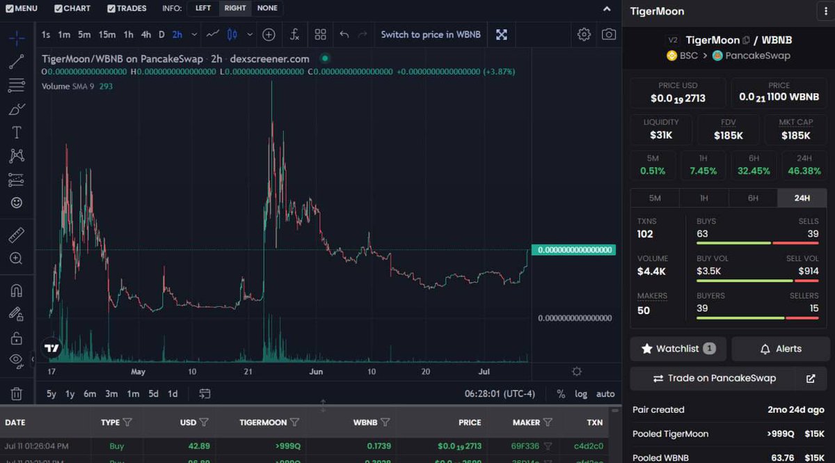The width and height of the screenshot is (835, 463).
Task: Open the indicators fx menu
Action: pyautogui.click(x=294, y=35)
